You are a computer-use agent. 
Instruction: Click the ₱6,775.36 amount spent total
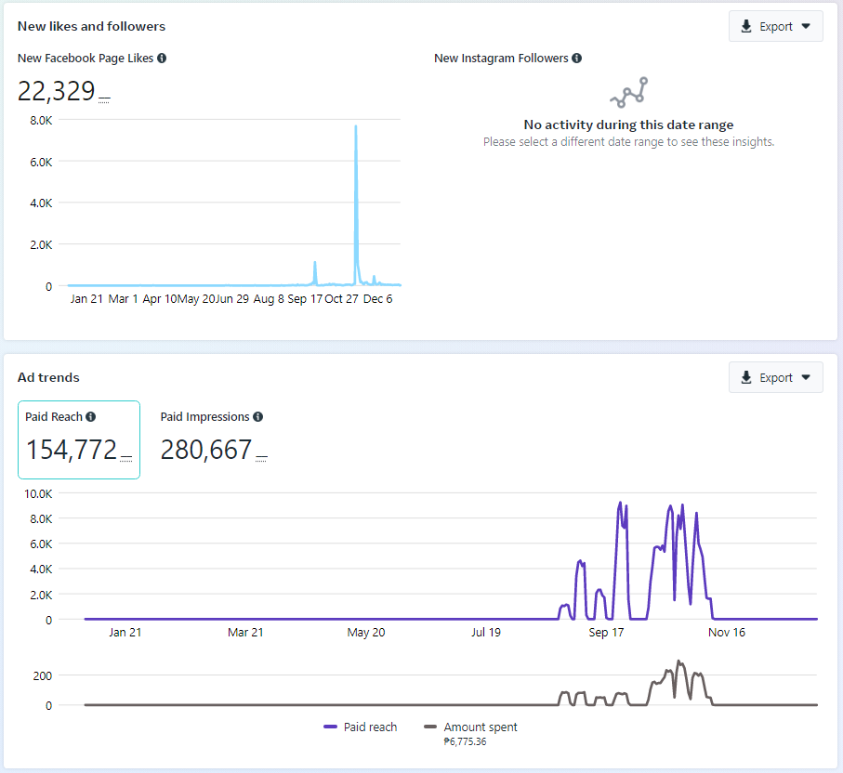(466, 741)
